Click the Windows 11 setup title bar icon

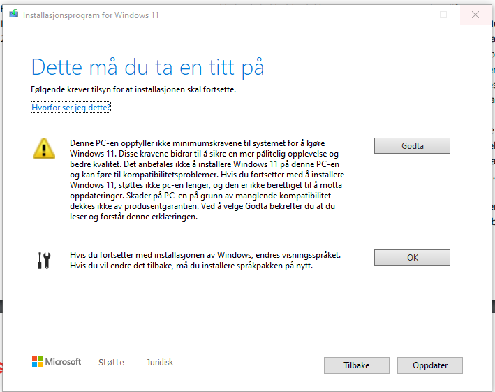click(13, 14)
